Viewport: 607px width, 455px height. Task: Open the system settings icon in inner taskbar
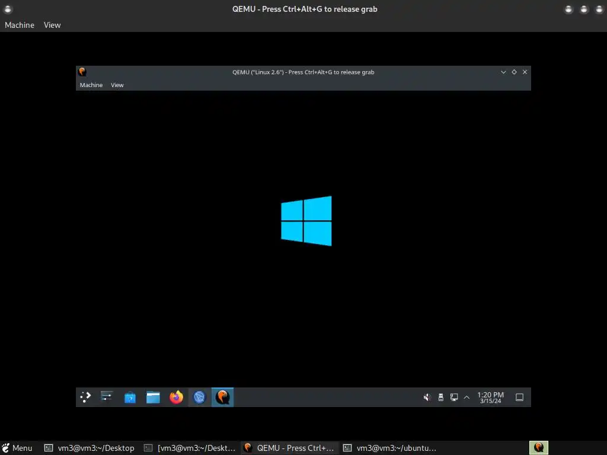[x=107, y=397]
